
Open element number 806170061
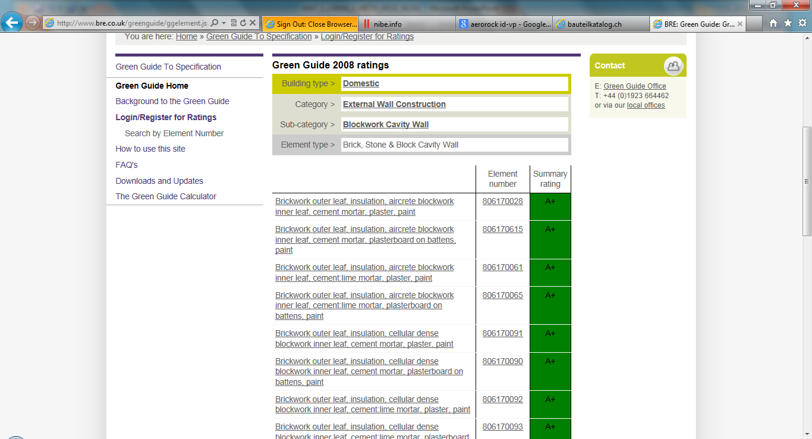point(503,267)
